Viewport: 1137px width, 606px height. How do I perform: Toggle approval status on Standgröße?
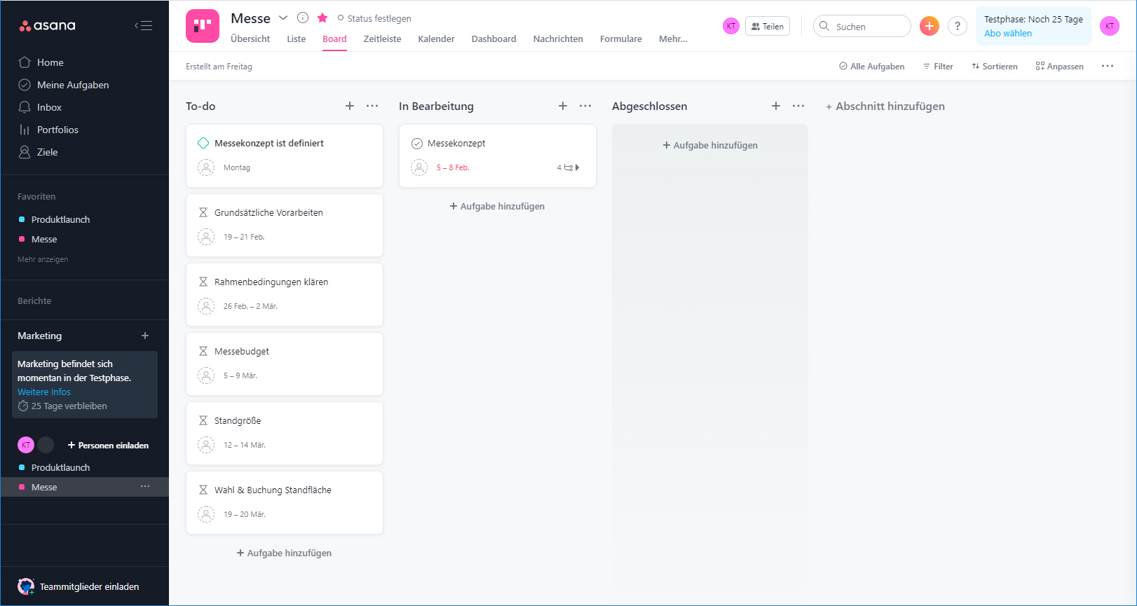tap(203, 420)
